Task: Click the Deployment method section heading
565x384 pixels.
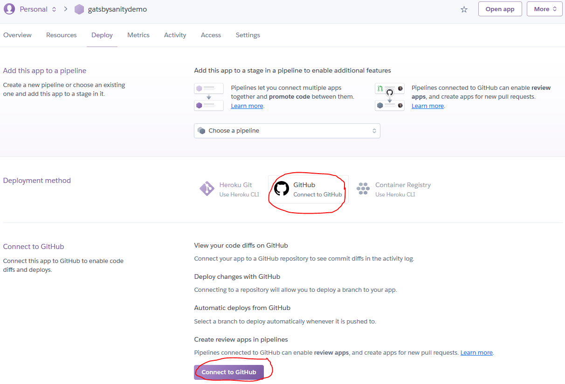Action: pyautogui.click(x=37, y=181)
